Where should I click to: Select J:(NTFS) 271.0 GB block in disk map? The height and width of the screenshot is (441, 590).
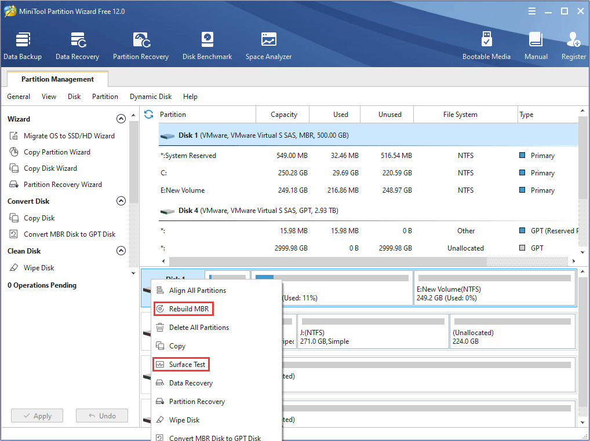point(373,331)
